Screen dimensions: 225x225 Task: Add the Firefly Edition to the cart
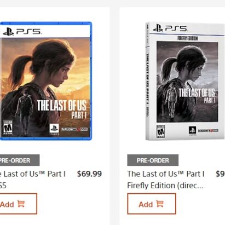click(152, 204)
